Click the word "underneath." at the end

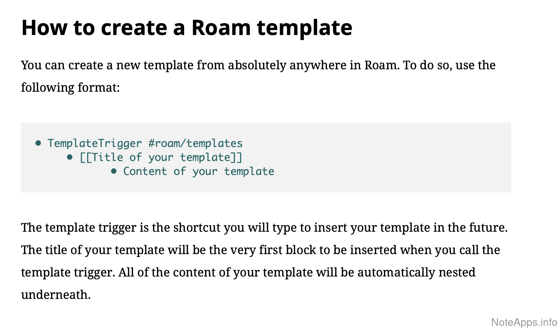coord(56,295)
